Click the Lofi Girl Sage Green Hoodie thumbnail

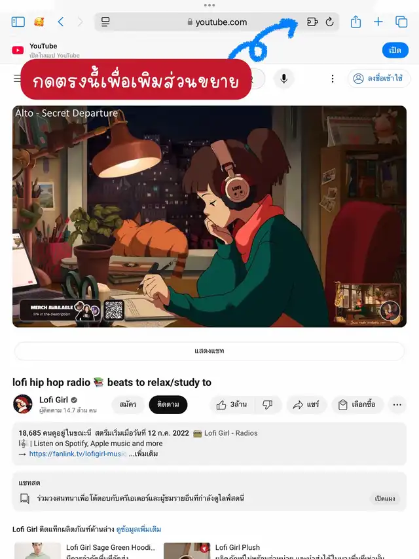(37, 550)
